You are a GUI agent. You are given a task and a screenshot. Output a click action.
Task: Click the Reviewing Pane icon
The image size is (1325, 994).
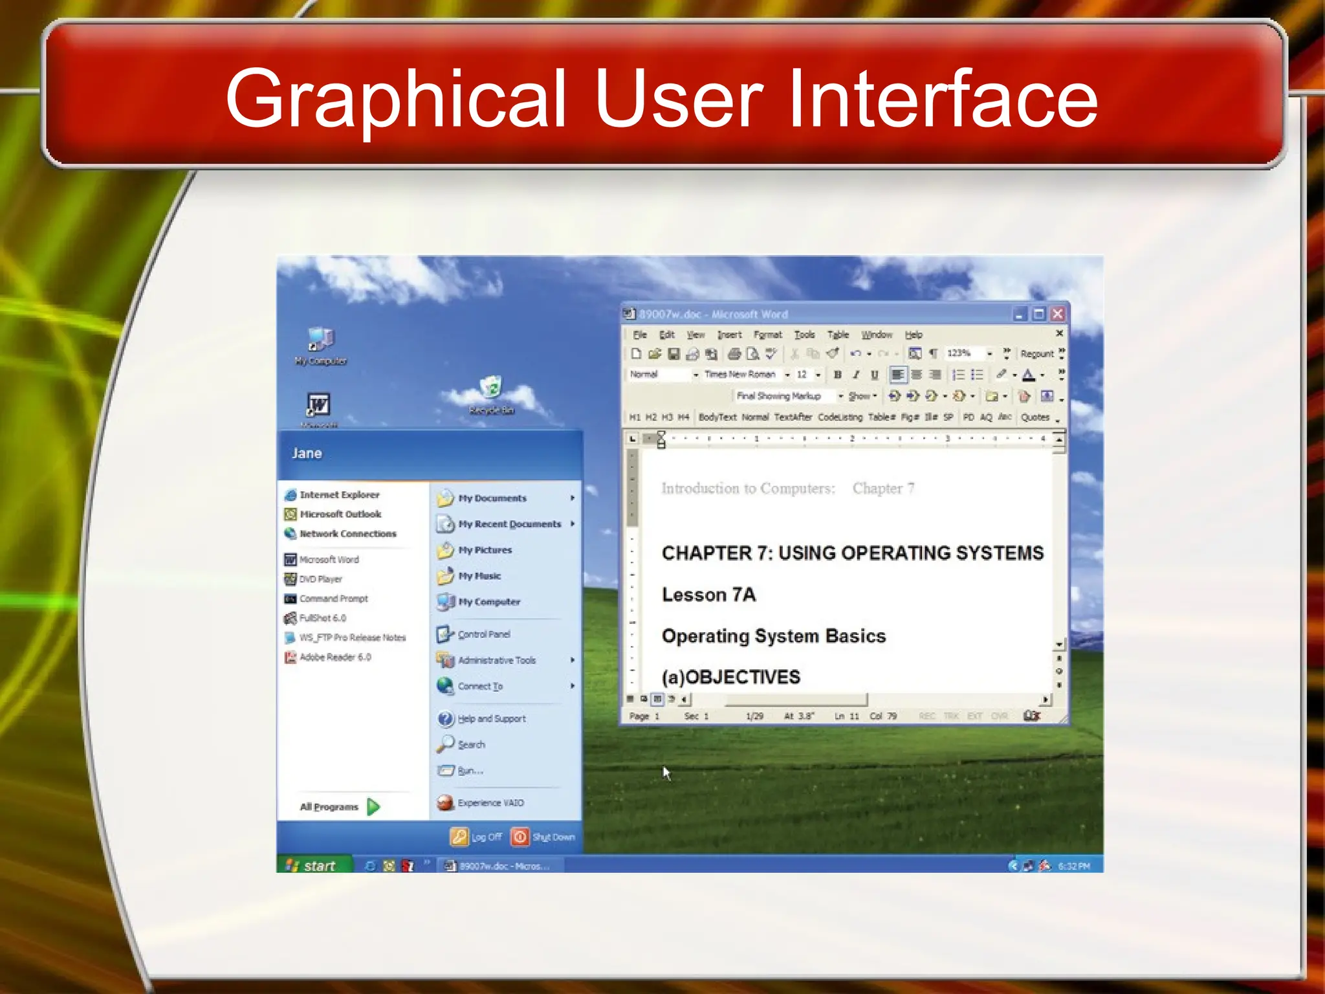(x=1047, y=395)
